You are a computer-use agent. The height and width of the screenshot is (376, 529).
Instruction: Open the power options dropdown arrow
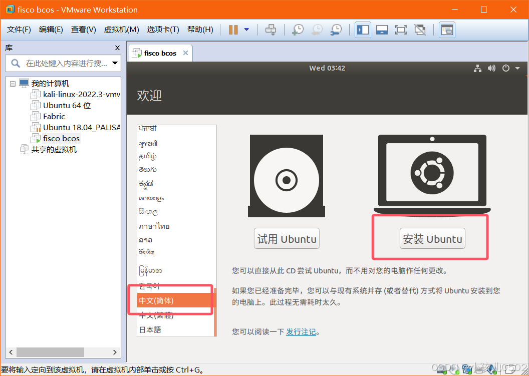pos(246,30)
